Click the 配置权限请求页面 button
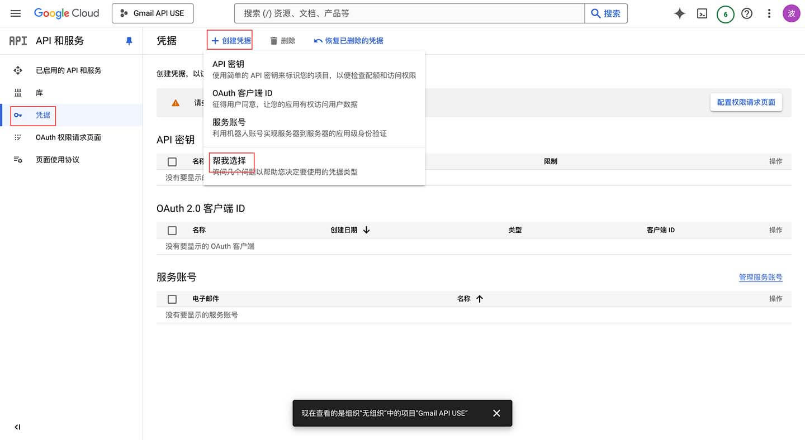This screenshot has height=440, width=805. tap(746, 102)
